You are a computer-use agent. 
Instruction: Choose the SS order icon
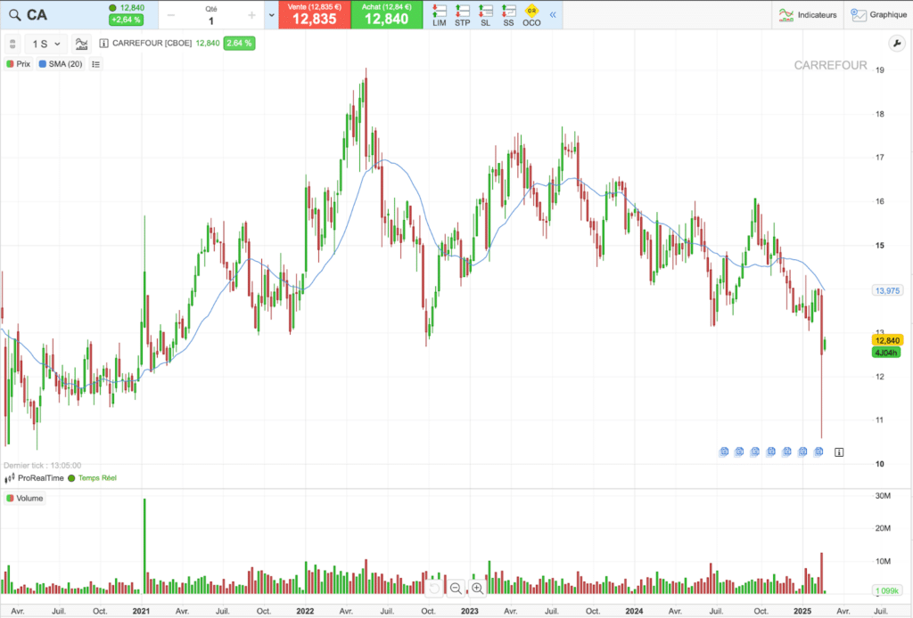coord(508,16)
